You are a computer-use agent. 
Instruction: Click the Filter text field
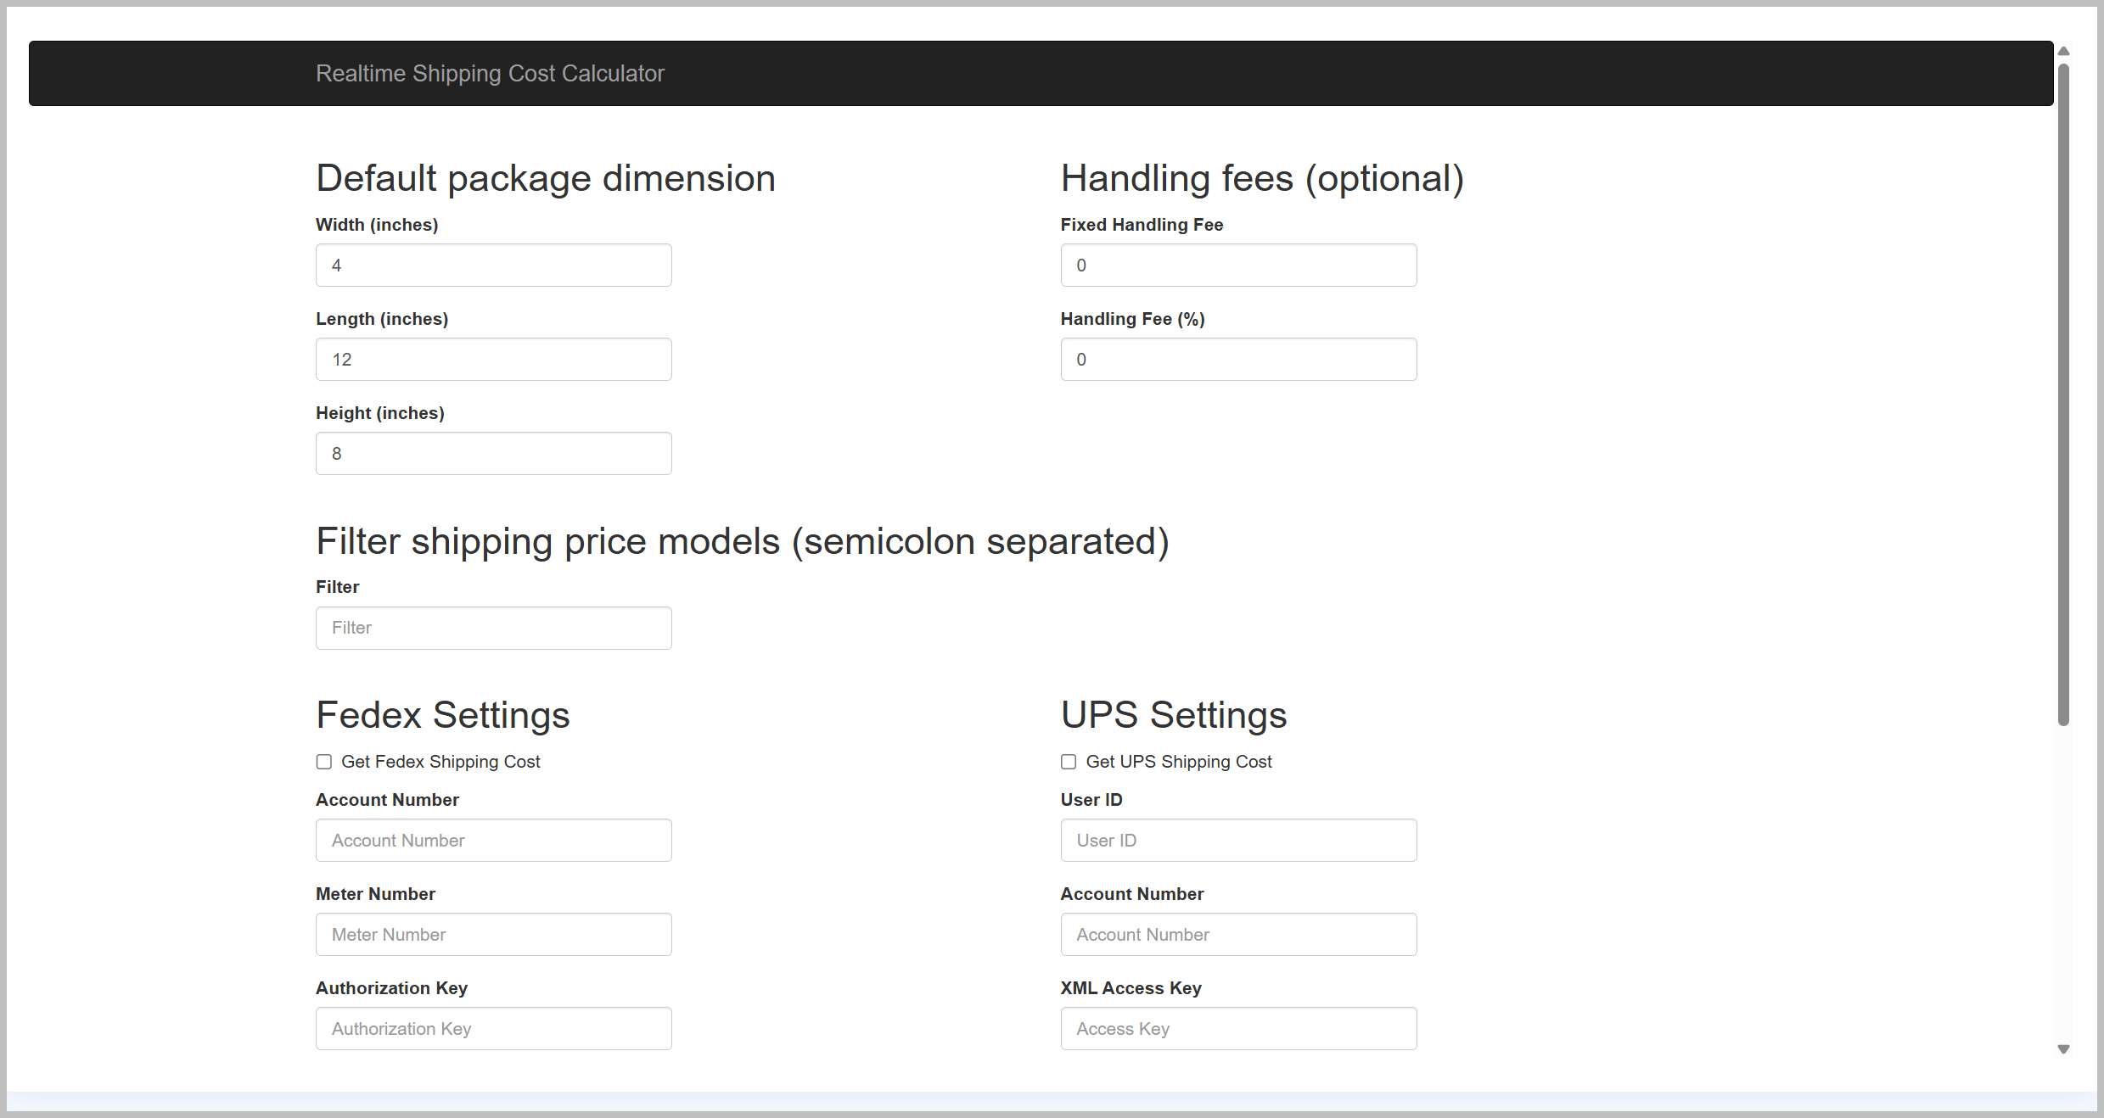click(493, 629)
